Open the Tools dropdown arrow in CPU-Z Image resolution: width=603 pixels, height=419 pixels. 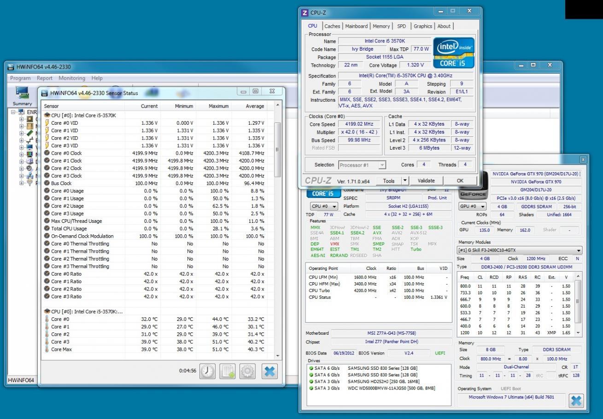click(405, 181)
